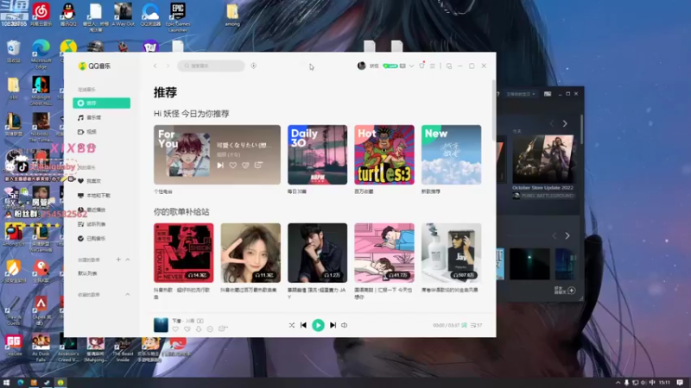Open the message envelope icon in title bar
Viewport: 691px width, 388px height.
403,66
